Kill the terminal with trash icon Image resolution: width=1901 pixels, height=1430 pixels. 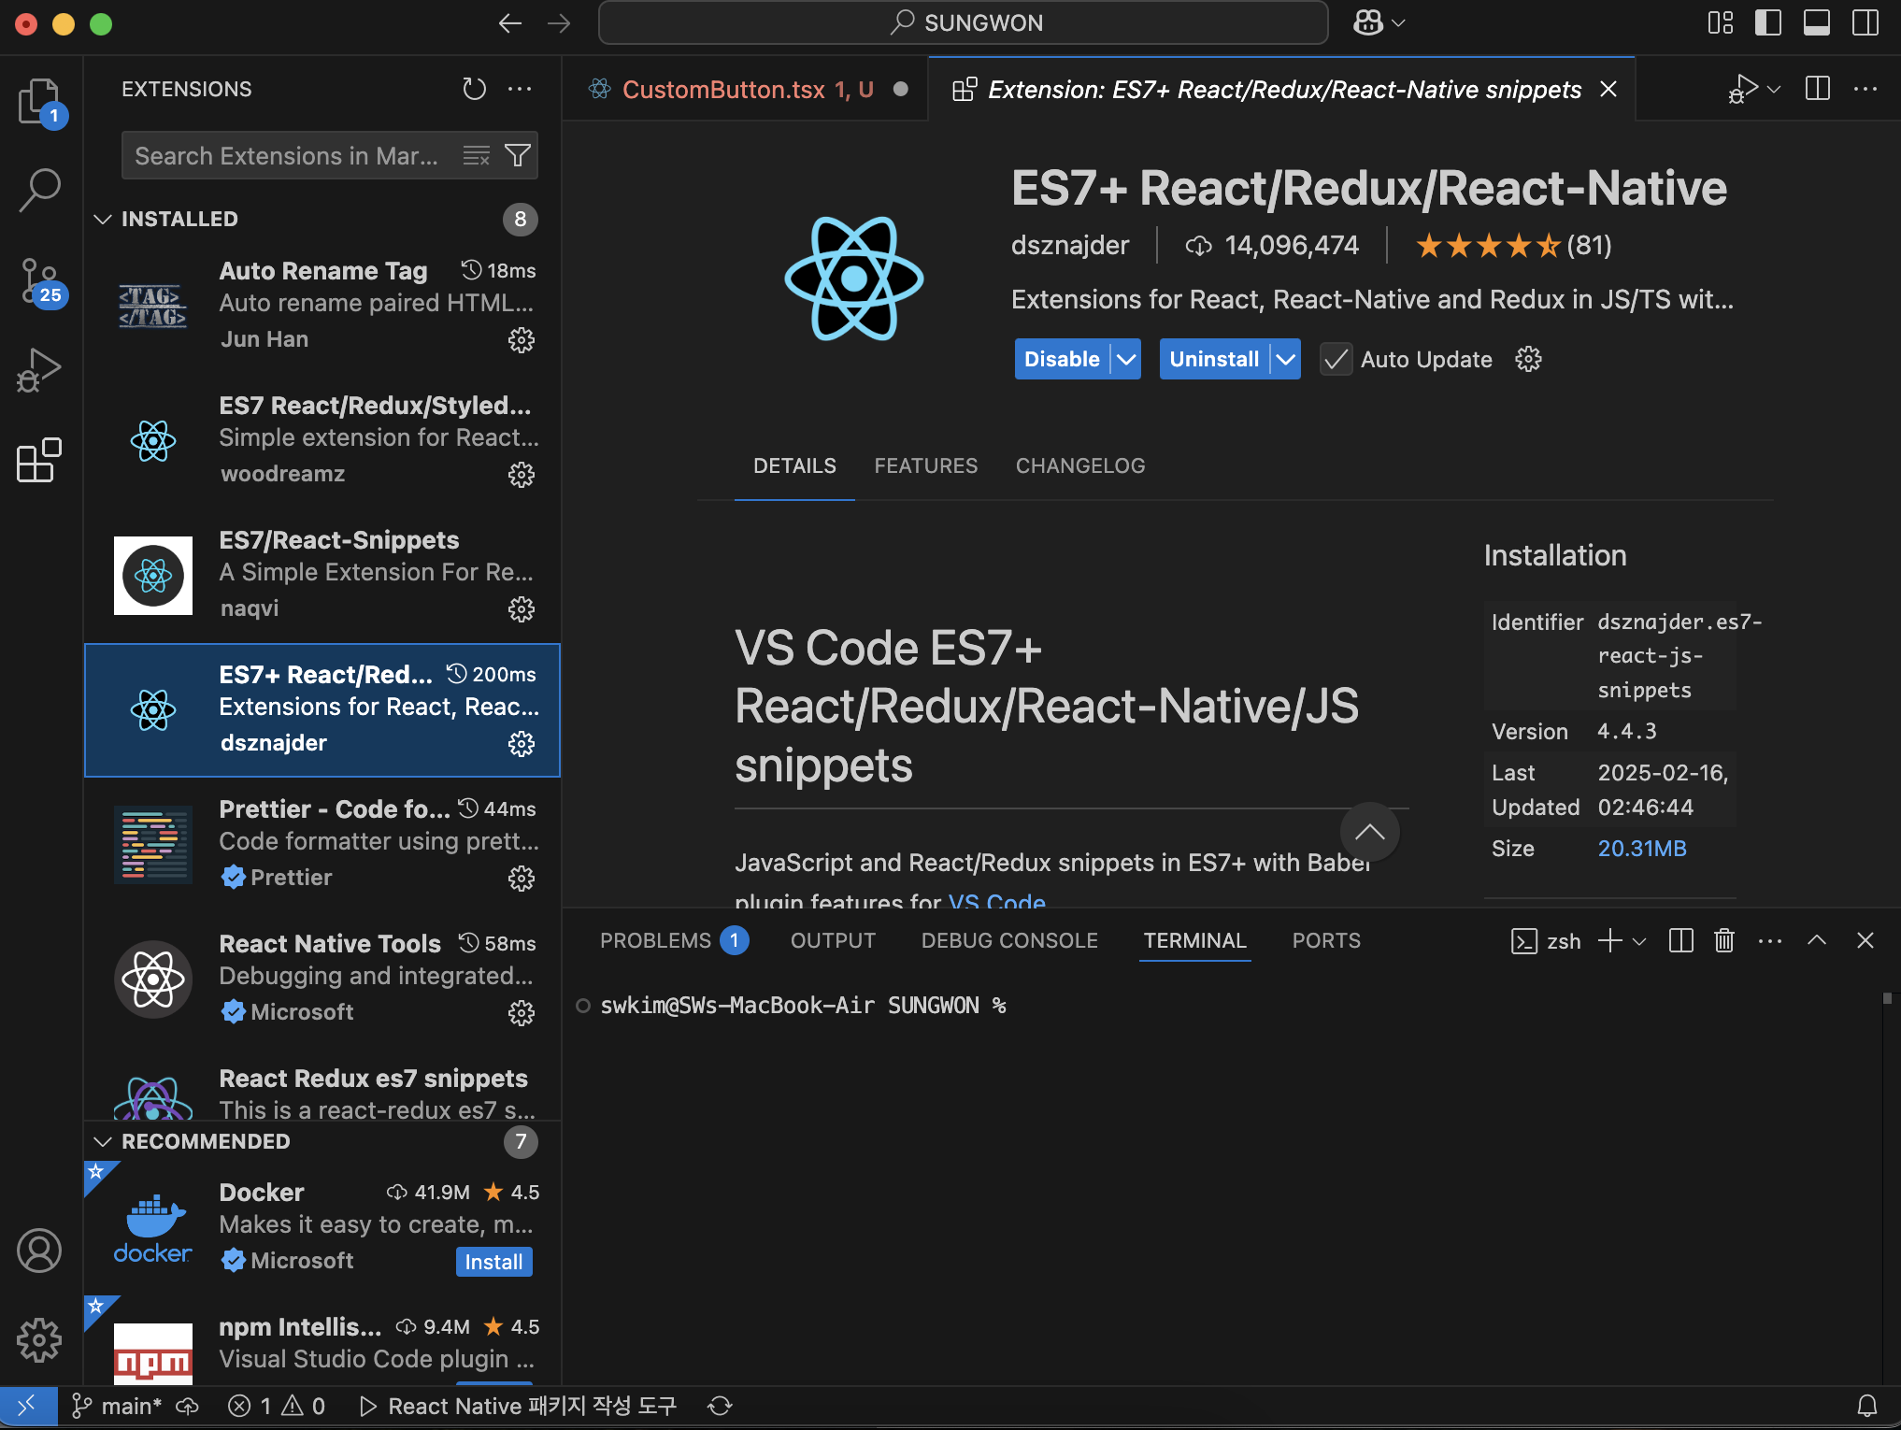coord(1724,940)
